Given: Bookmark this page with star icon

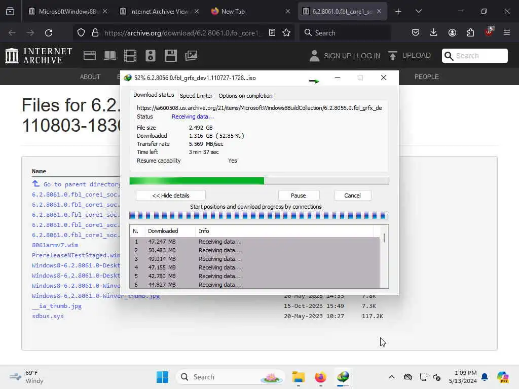Looking at the screenshot, I should click(286, 33).
